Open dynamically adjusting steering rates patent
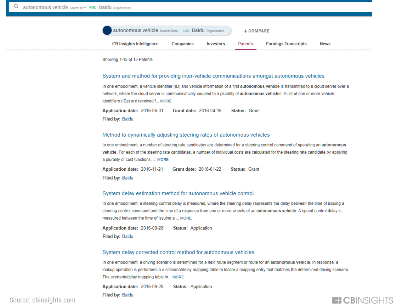The width and height of the screenshot is (408, 306). coord(186,135)
